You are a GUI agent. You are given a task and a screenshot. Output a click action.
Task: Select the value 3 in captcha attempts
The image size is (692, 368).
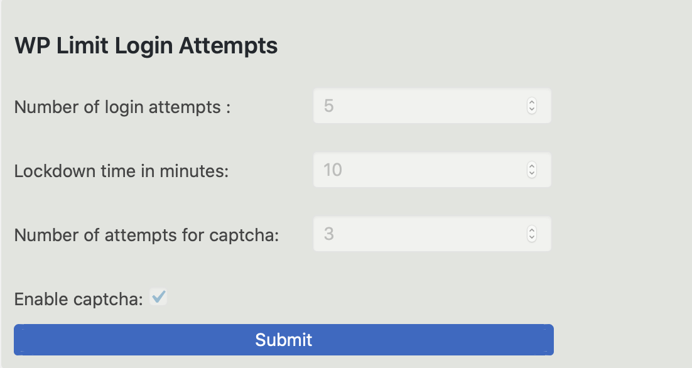[329, 234]
